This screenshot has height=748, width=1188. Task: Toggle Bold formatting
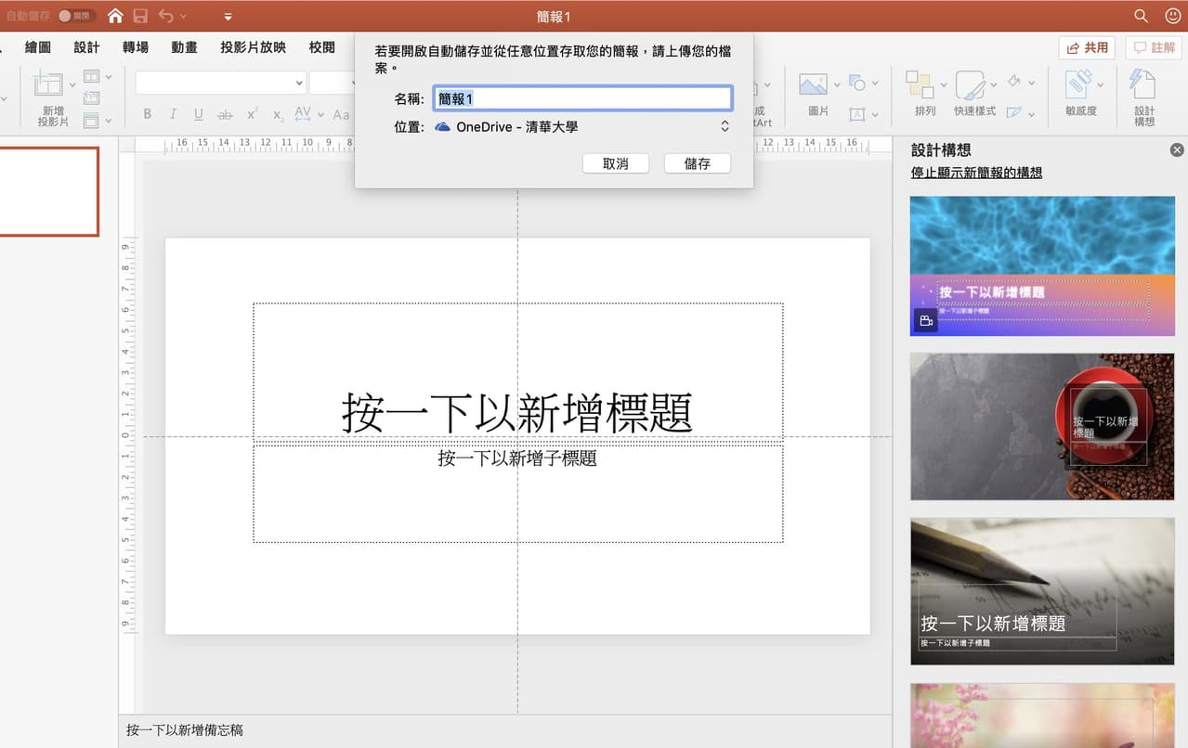147,114
